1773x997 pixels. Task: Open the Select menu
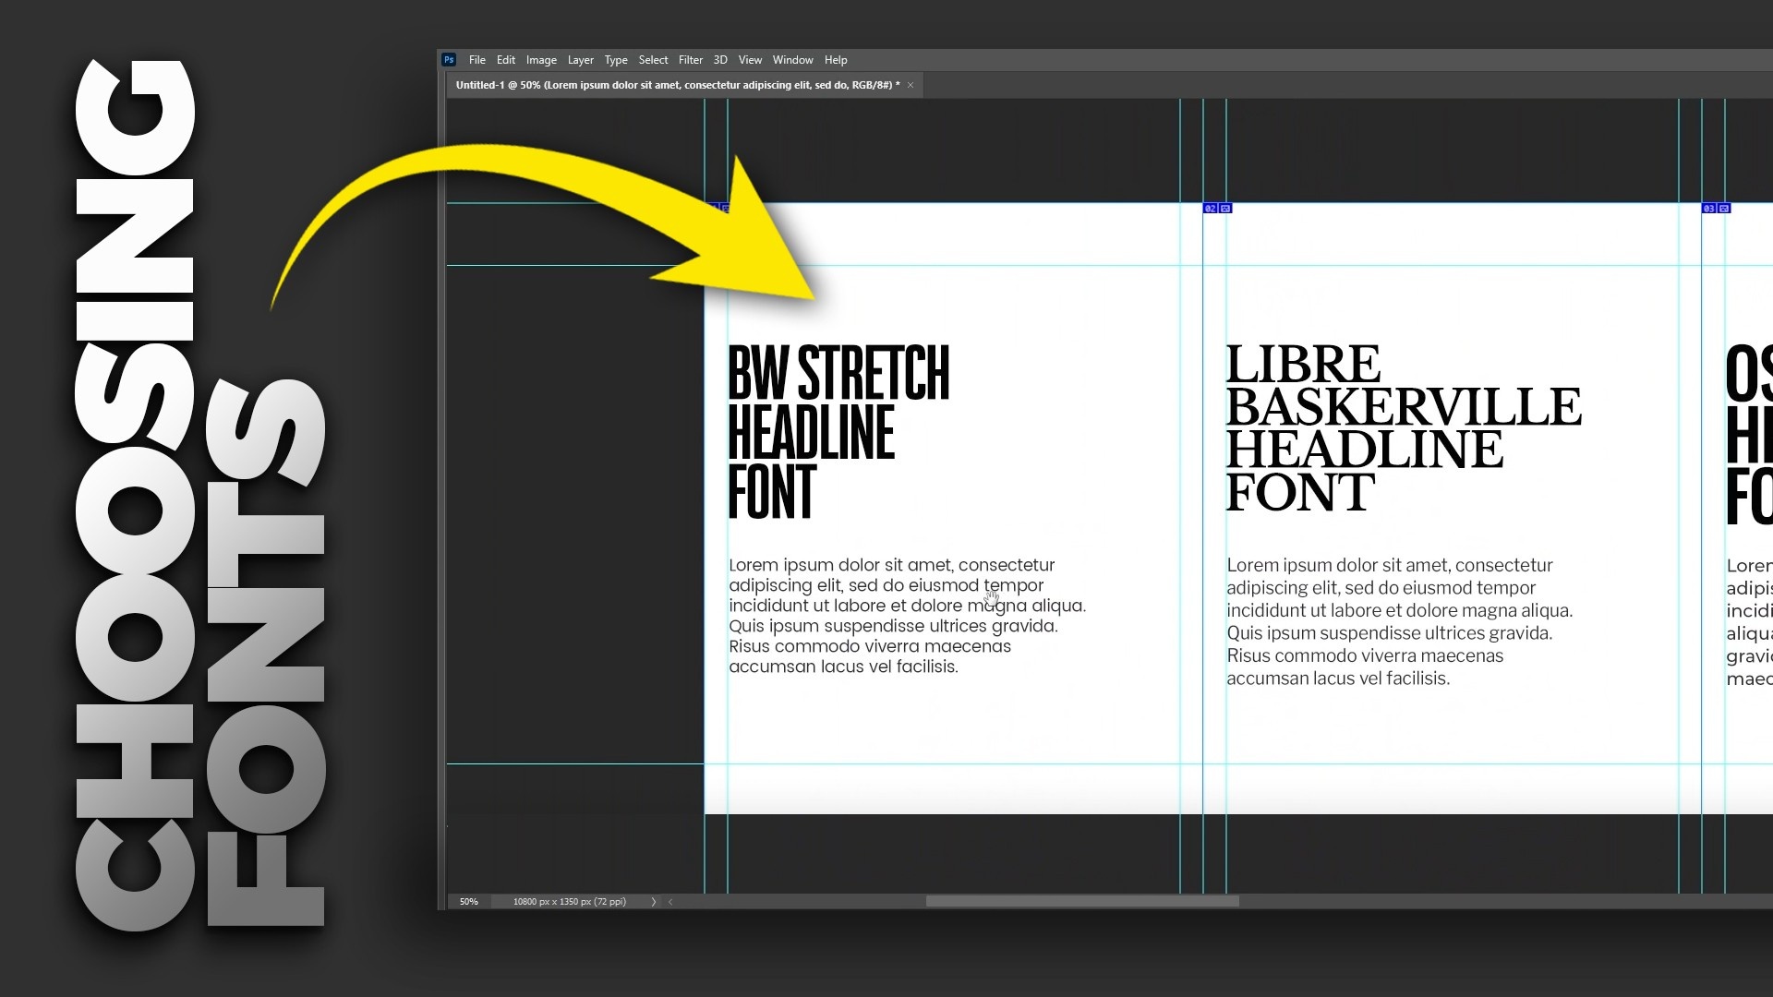[x=653, y=60]
